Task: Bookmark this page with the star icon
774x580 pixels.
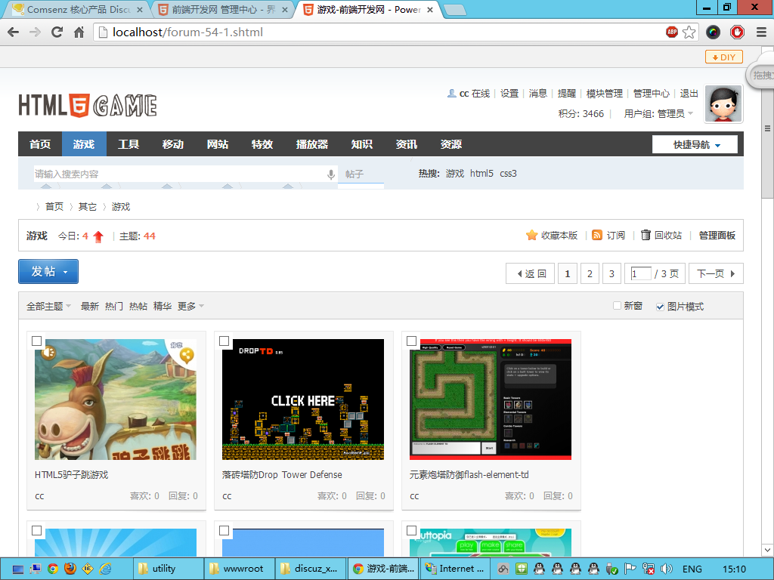Action: (689, 32)
